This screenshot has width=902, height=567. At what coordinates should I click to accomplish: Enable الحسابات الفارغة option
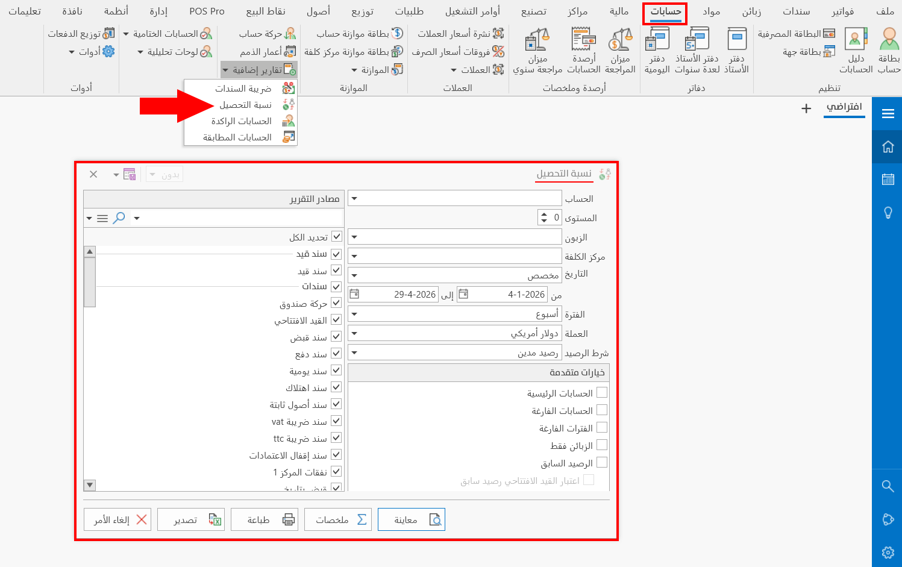(x=601, y=410)
